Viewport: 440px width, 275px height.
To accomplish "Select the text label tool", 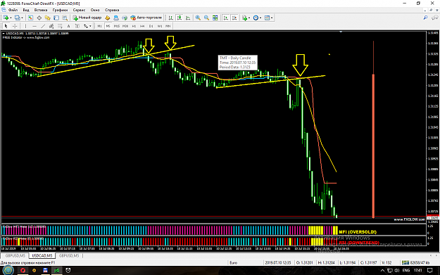I will tap(77, 26).
